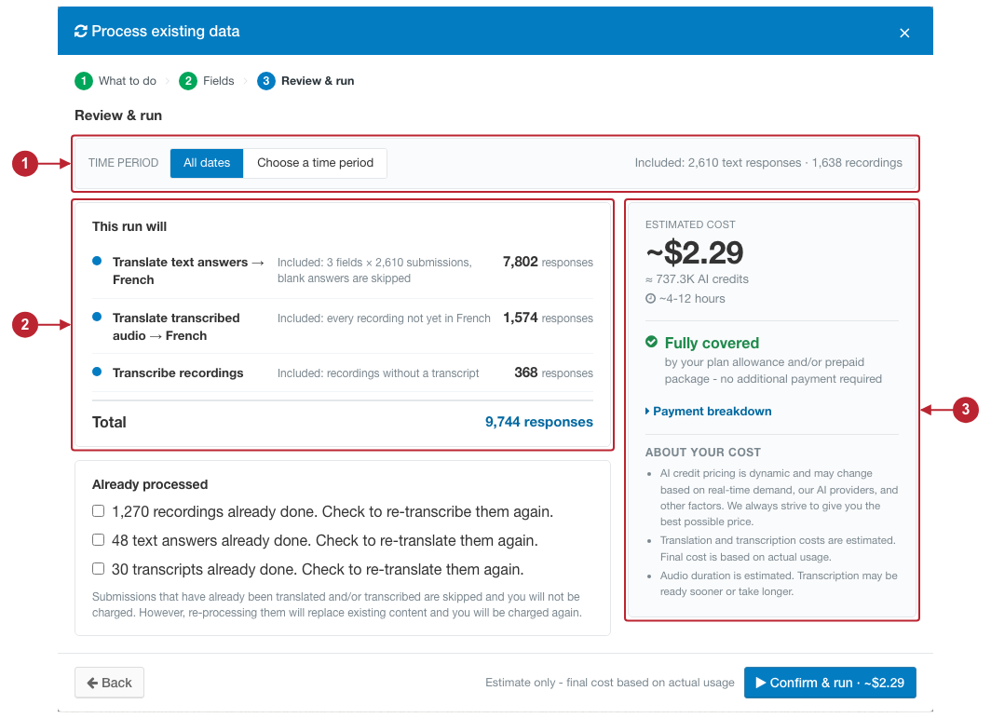Viewport: 991px width, 718px height.
Task: Click the refresh icon in dialog title
Action: 81,31
